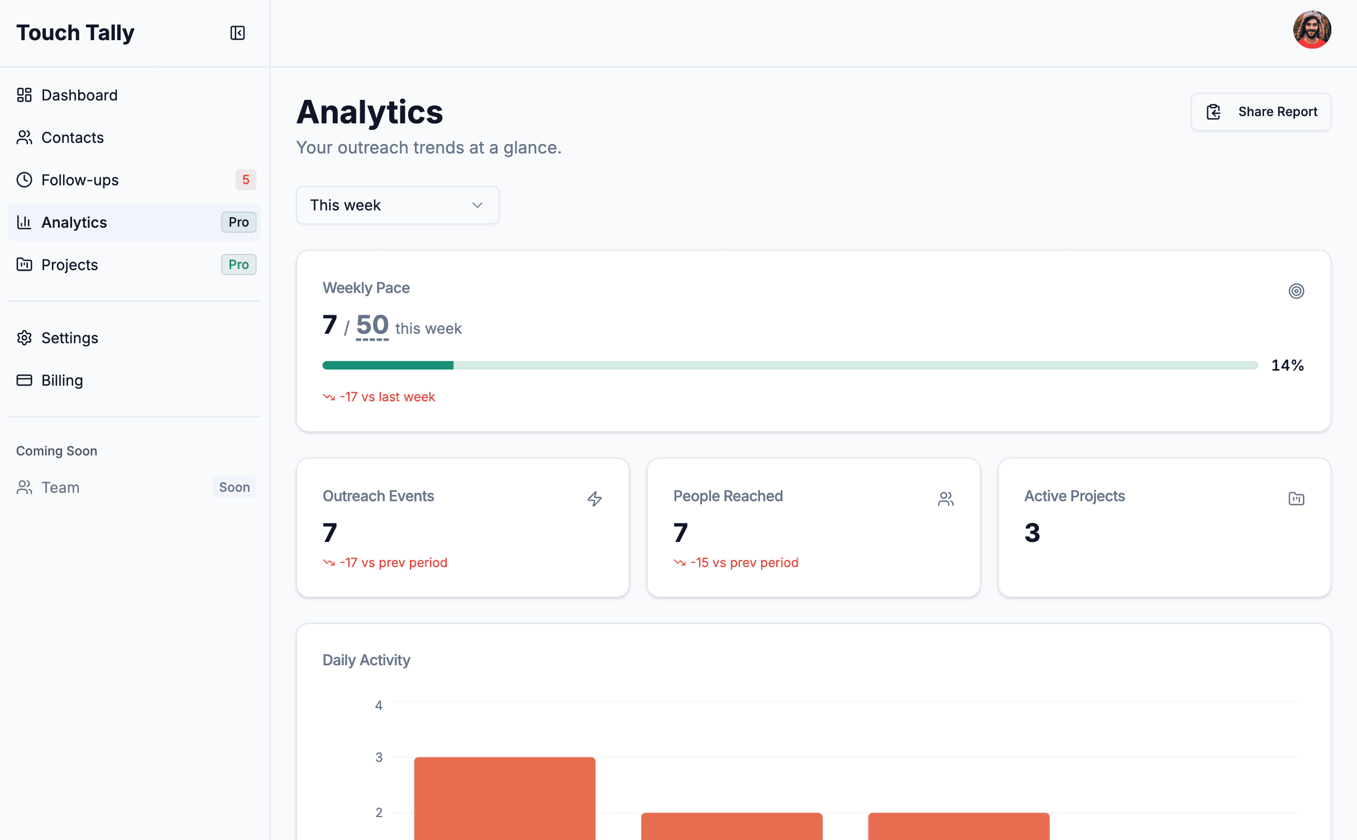Switch to the Projects sidebar entry
Image resolution: width=1357 pixels, height=840 pixels.
click(x=69, y=265)
